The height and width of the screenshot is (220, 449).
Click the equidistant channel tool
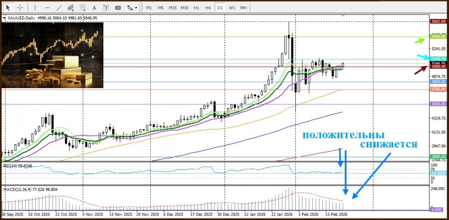(70, 7)
